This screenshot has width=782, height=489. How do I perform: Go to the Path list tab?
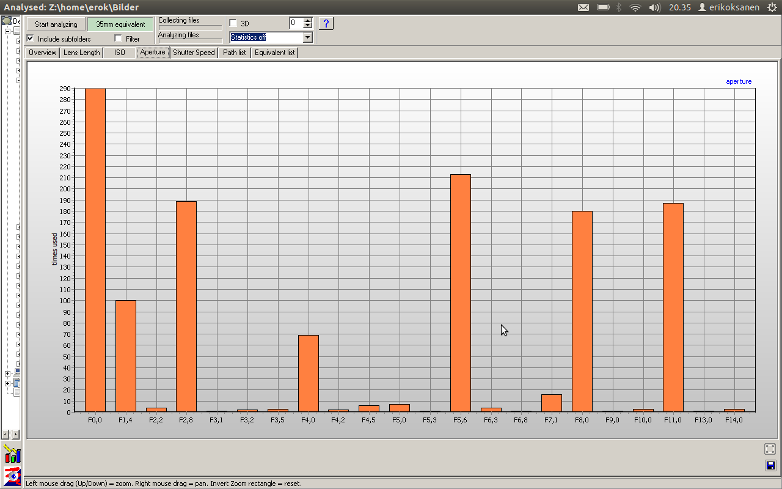point(234,53)
